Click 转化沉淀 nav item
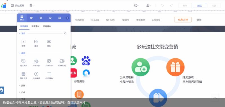This screenshot has height=107, width=225. [95, 20]
